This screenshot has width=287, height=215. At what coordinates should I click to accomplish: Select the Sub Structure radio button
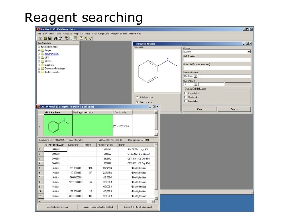tap(137, 98)
